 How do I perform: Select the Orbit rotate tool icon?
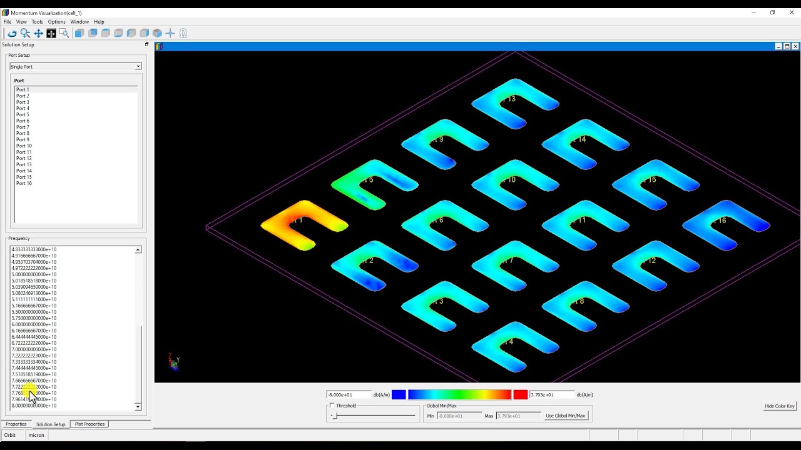coord(12,33)
